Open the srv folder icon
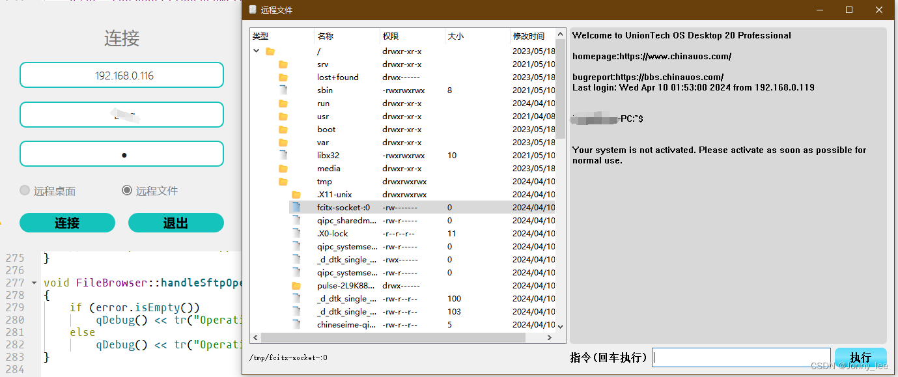The width and height of the screenshot is (898, 377). pyautogui.click(x=283, y=64)
